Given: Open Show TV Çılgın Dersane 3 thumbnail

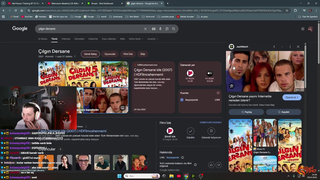Looking at the screenshot, I should click(x=265, y=137).
